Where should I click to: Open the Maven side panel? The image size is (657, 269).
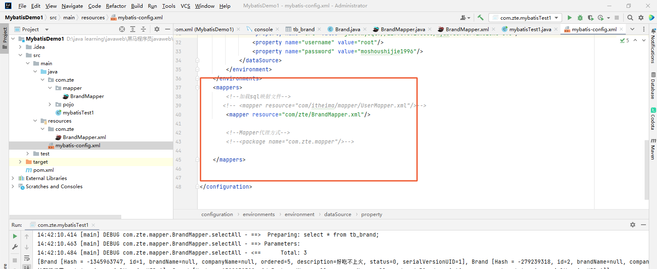coord(653,149)
